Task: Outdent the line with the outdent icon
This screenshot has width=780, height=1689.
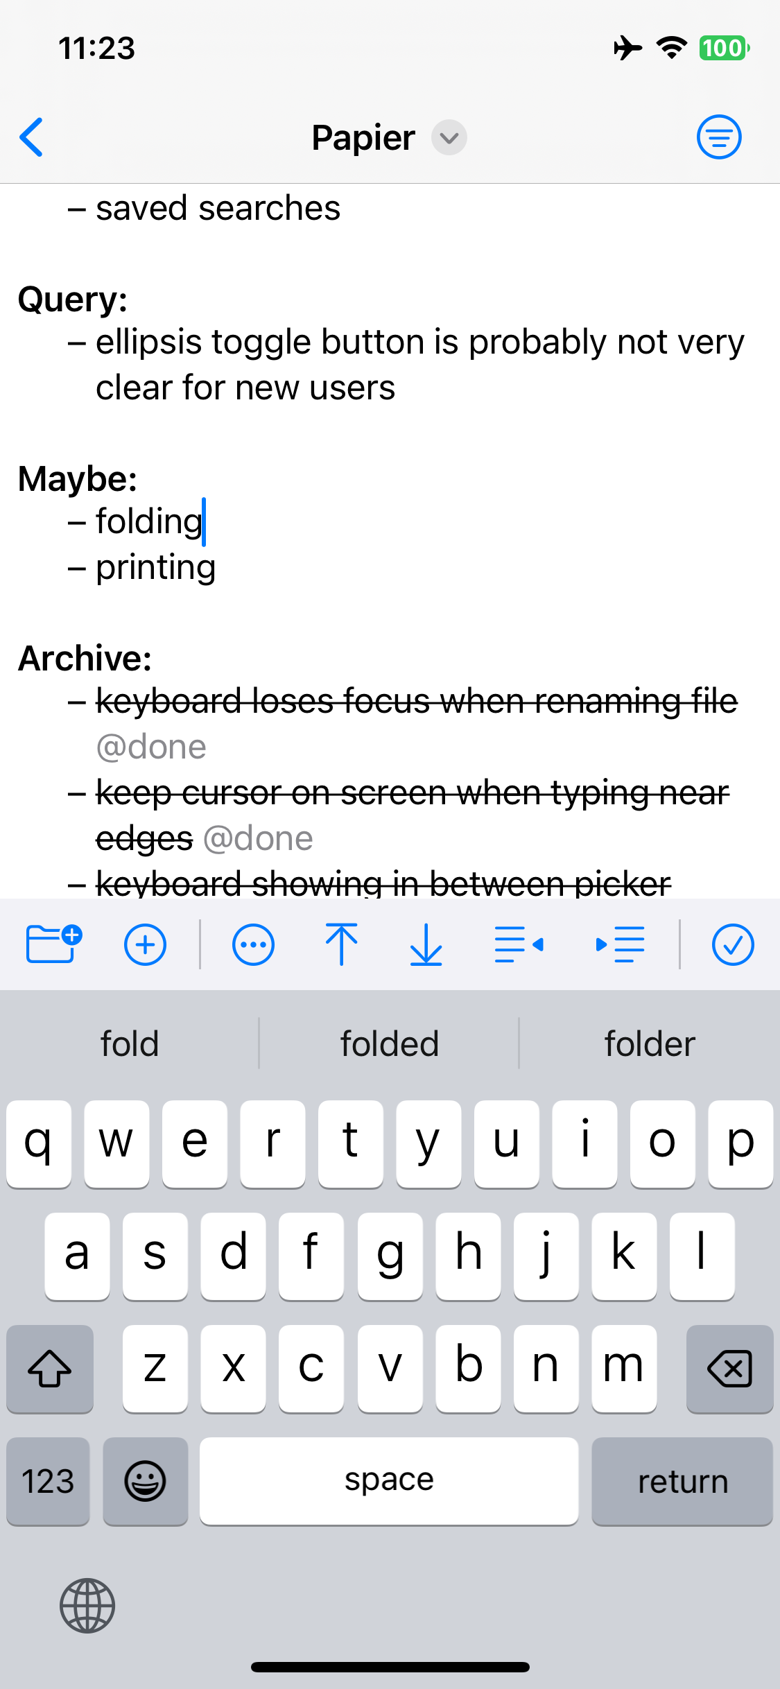Action: tap(519, 944)
